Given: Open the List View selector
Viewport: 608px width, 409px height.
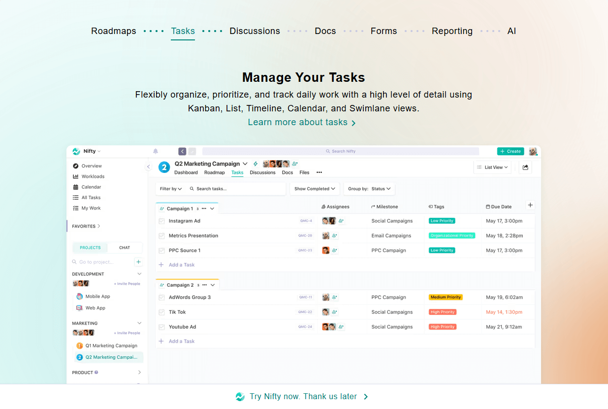Looking at the screenshot, I should click(x=492, y=167).
